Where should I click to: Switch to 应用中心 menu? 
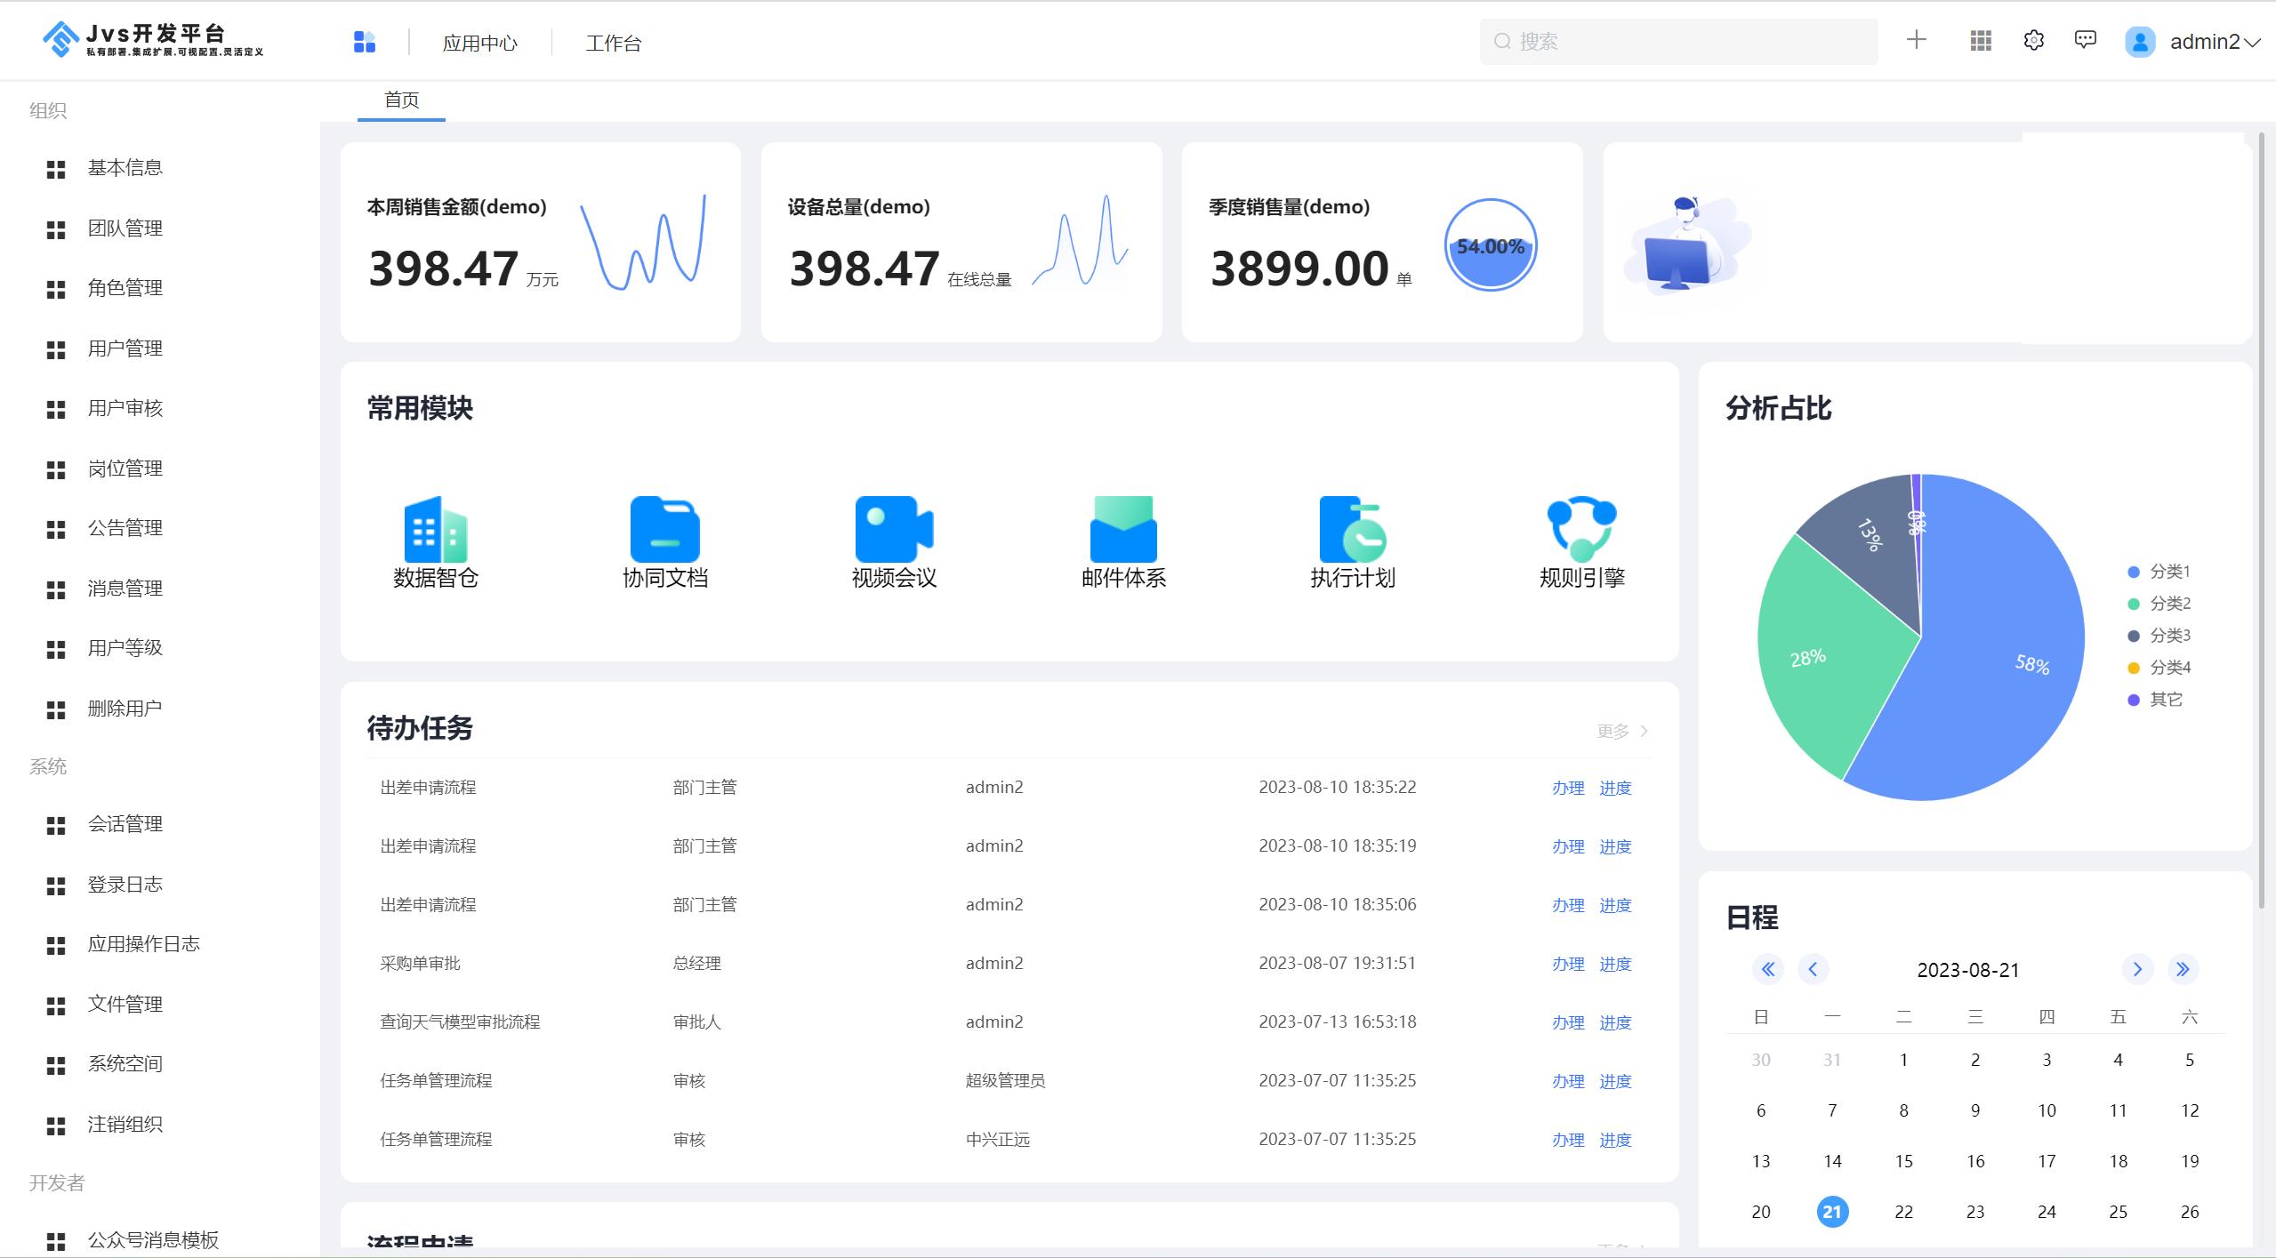(x=479, y=43)
